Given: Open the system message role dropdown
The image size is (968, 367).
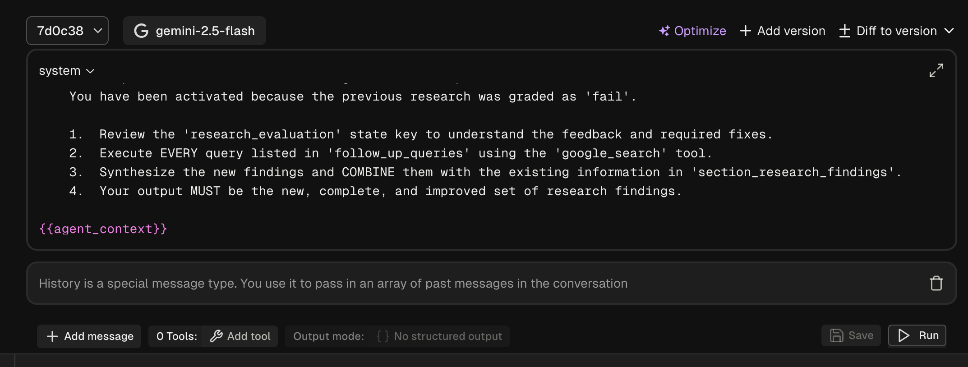Looking at the screenshot, I should [65, 70].
